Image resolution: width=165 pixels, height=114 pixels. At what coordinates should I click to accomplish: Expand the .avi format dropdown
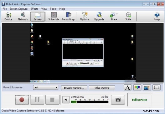(46, 87)
